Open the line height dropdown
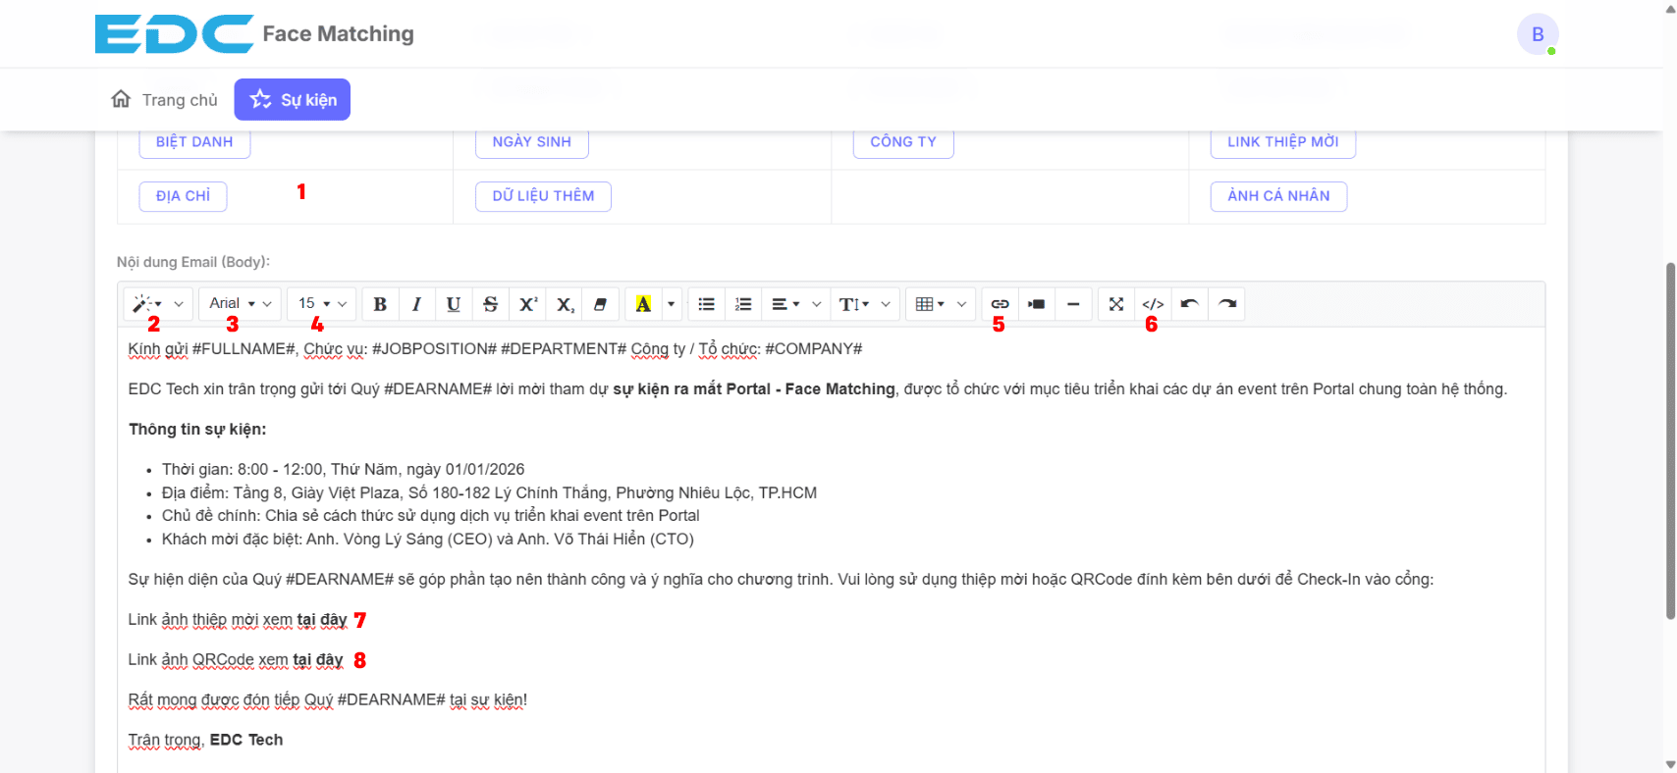 tap(864, 304)
